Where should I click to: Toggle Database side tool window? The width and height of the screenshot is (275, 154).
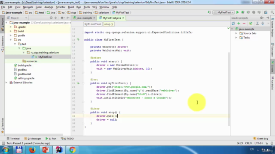[272, 50]
